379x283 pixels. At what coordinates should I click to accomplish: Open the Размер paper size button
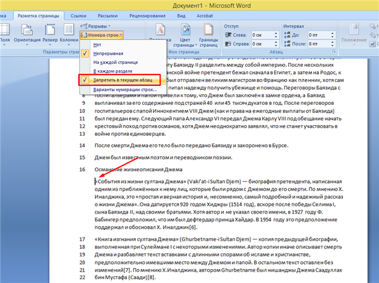(50, 34)
